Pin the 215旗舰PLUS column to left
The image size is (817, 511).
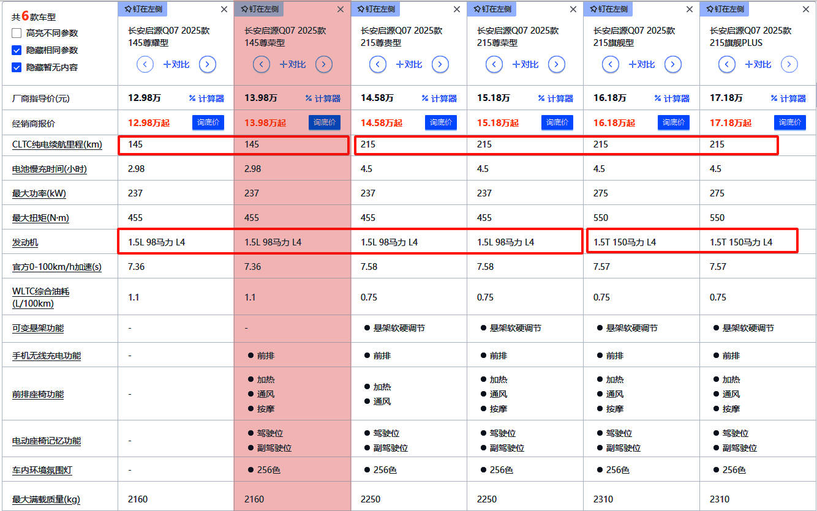[x=725, y=9]
